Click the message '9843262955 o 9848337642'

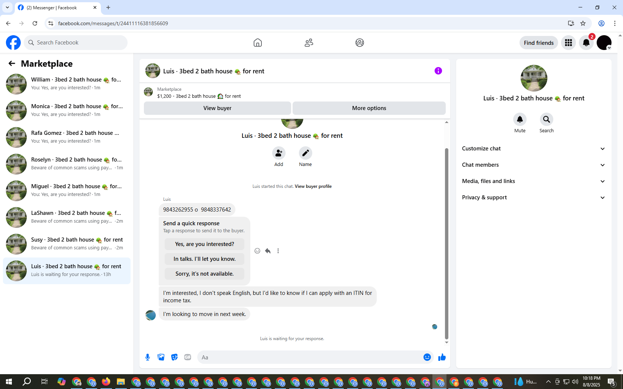[197, 210]
